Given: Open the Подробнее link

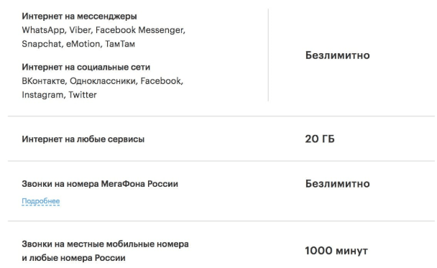Looking at the screenshot, I should pyautogui.click(x=41, y=201).
